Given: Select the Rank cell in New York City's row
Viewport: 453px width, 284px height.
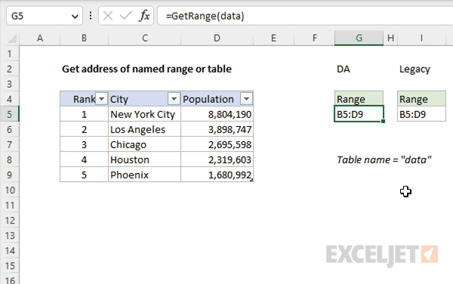Looking at the screenshot, I should (x=84, y=114).
